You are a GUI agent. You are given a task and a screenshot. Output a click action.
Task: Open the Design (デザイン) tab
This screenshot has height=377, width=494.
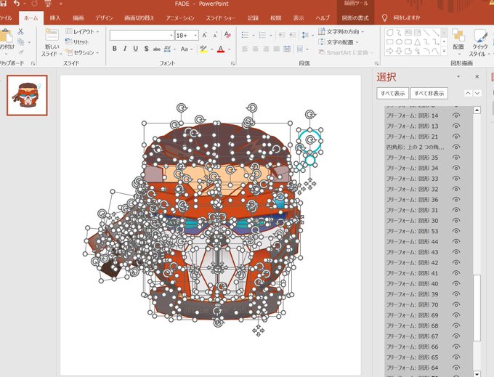coord(104,18)
